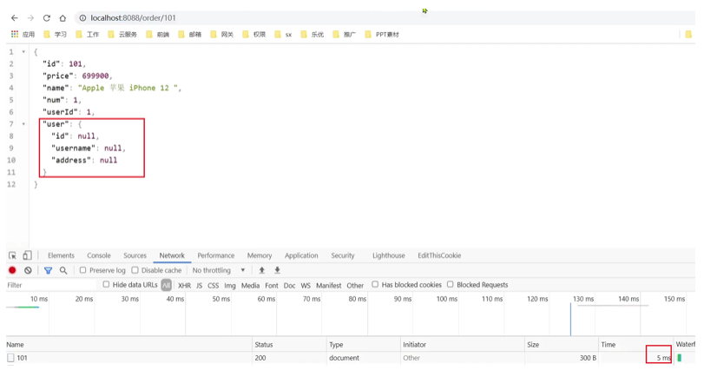Open the 邮箱 bookmark folder
The width and height of the screenshot is (704, 377).
[189, 34]
